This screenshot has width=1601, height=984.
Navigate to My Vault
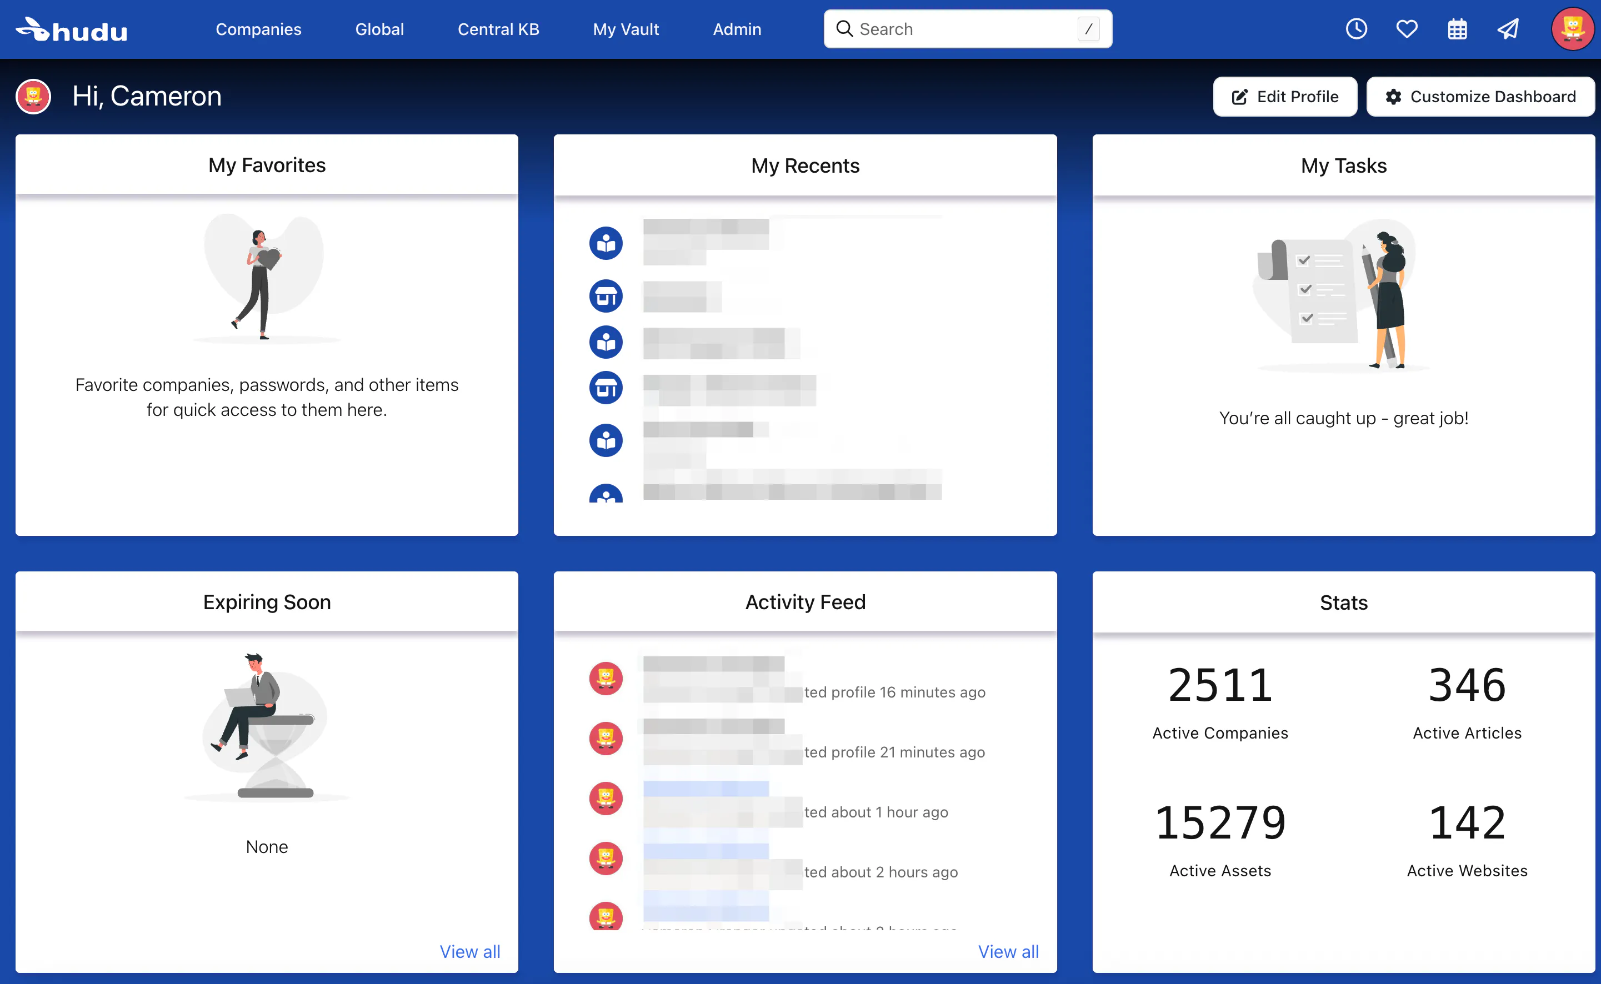pos(626,29)
